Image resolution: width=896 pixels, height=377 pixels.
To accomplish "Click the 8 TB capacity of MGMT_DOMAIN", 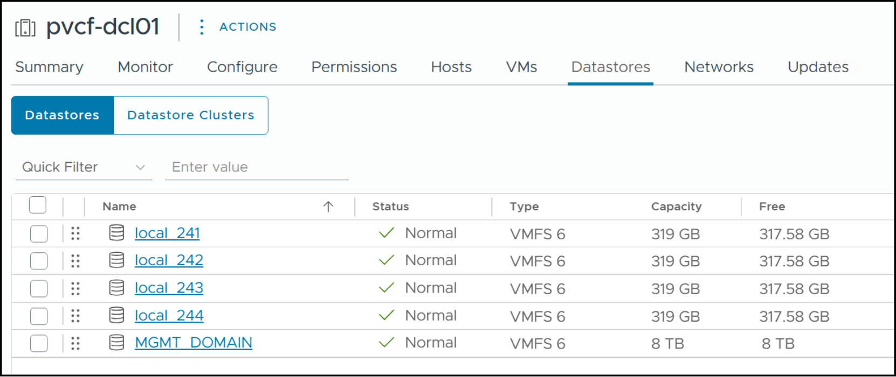I will point(667,344).
